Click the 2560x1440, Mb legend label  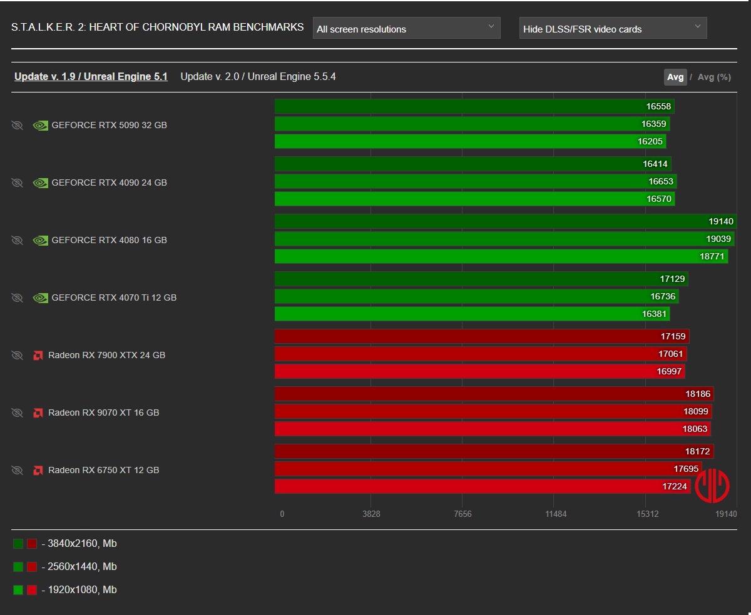click(79, 567)
